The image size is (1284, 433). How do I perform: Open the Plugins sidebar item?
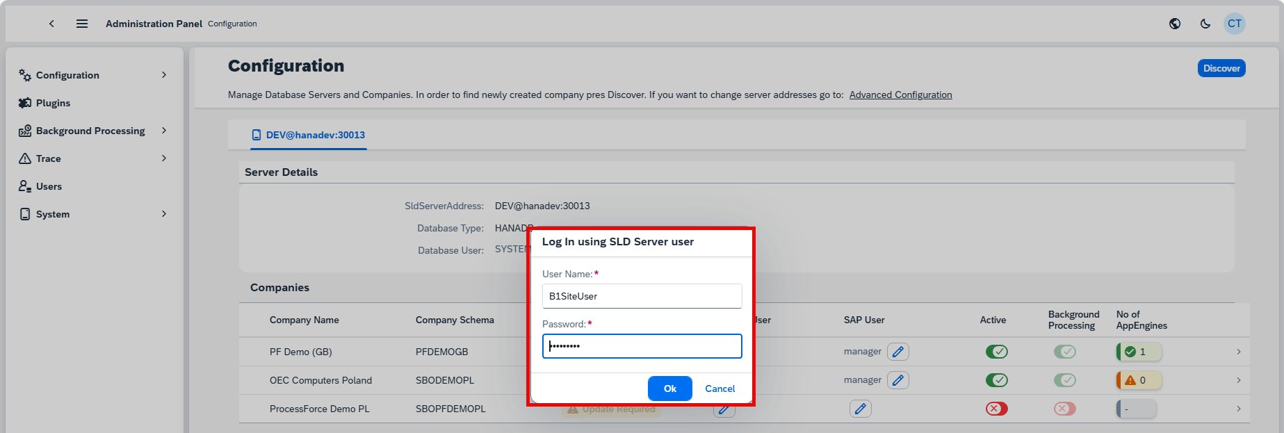[x=53, y=103]
